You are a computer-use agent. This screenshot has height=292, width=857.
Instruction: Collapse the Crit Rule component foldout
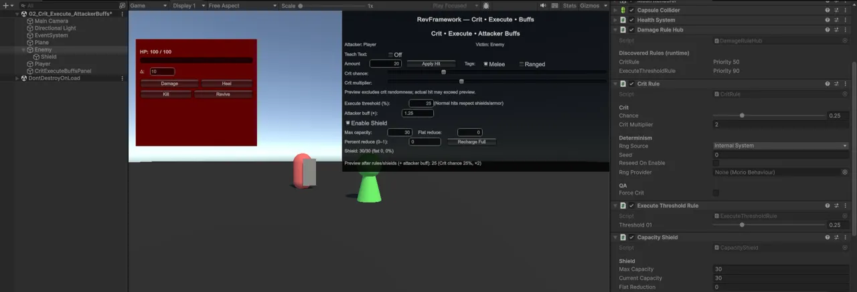point(615,84)
